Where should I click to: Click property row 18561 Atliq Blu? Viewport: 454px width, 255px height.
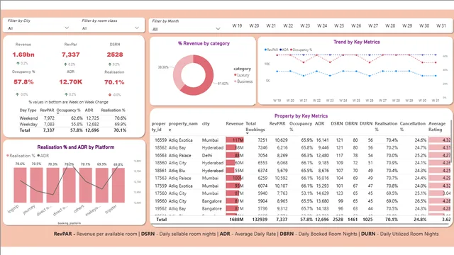click(301, 171)
